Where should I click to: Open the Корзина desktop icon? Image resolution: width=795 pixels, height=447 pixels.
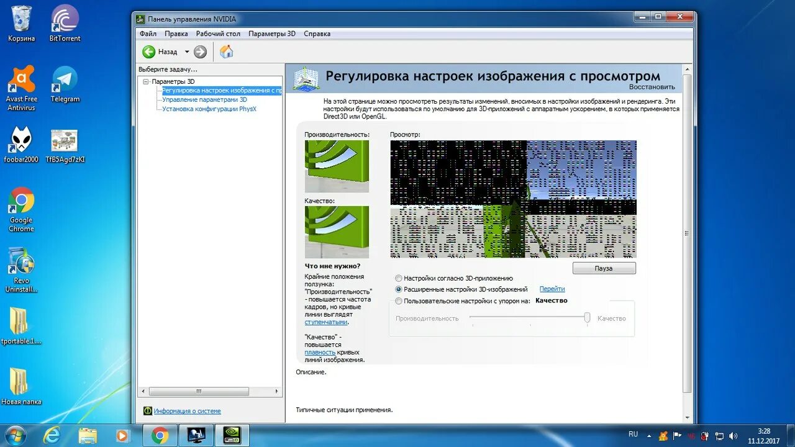(x=21, y=24)
